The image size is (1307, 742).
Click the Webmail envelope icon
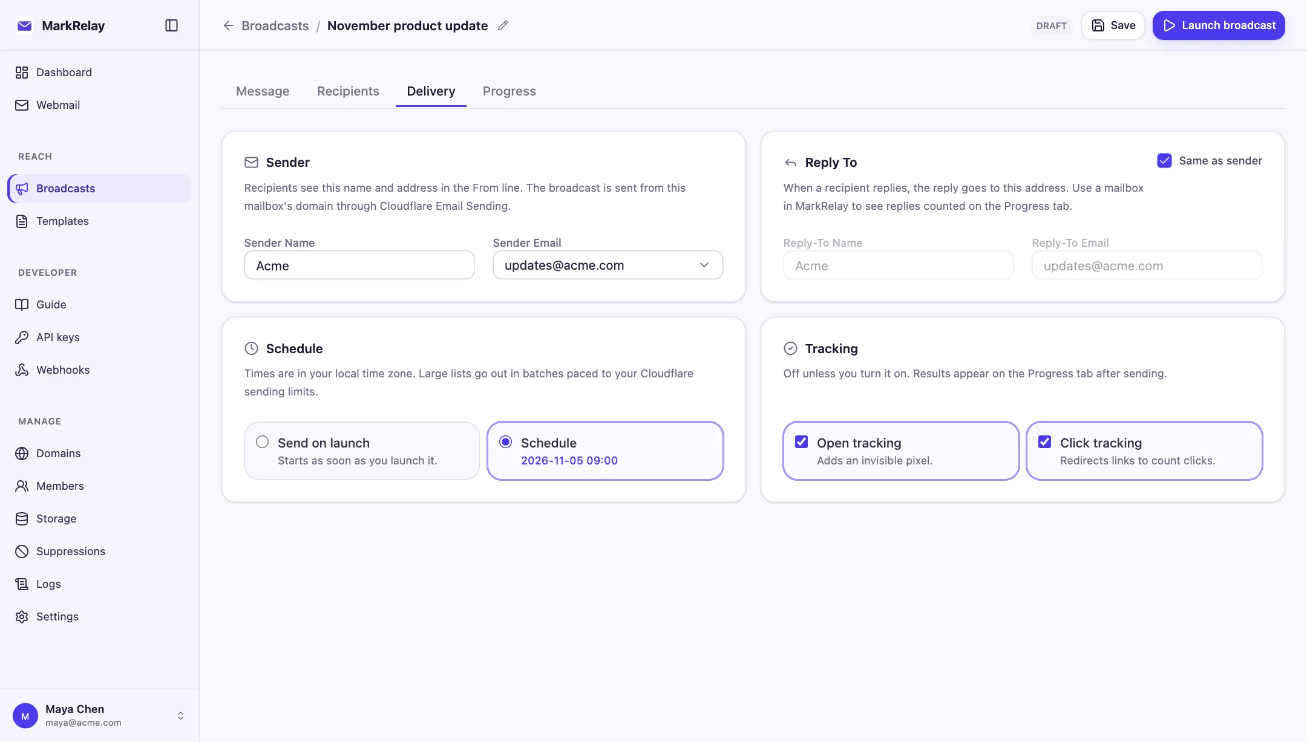click(22, 105)
